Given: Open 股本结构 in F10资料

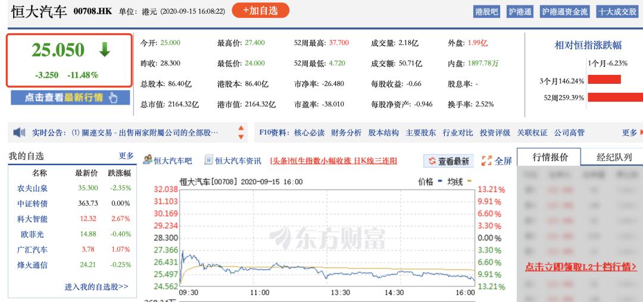Looking at the screenshot, I should pos(383,133).
